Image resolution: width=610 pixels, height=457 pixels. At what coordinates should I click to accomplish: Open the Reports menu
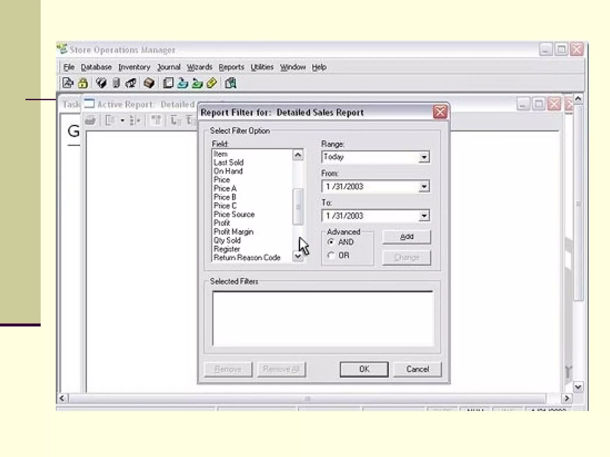coord(231,67)
